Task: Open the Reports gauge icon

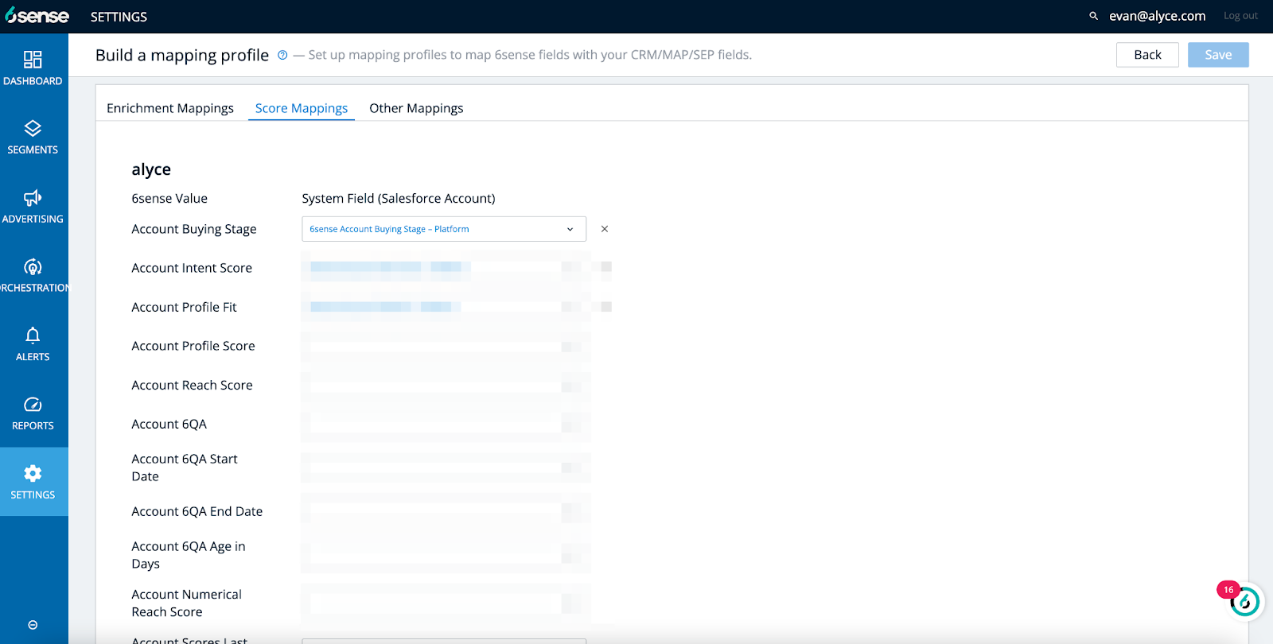Action: 33,405
